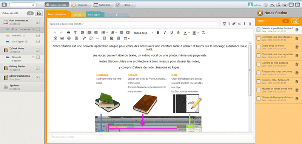The height and width of the screenshot is (144, 302).
Task: Increase indent of paragraph
Action: pyautogui.click(x=128, y=33)
